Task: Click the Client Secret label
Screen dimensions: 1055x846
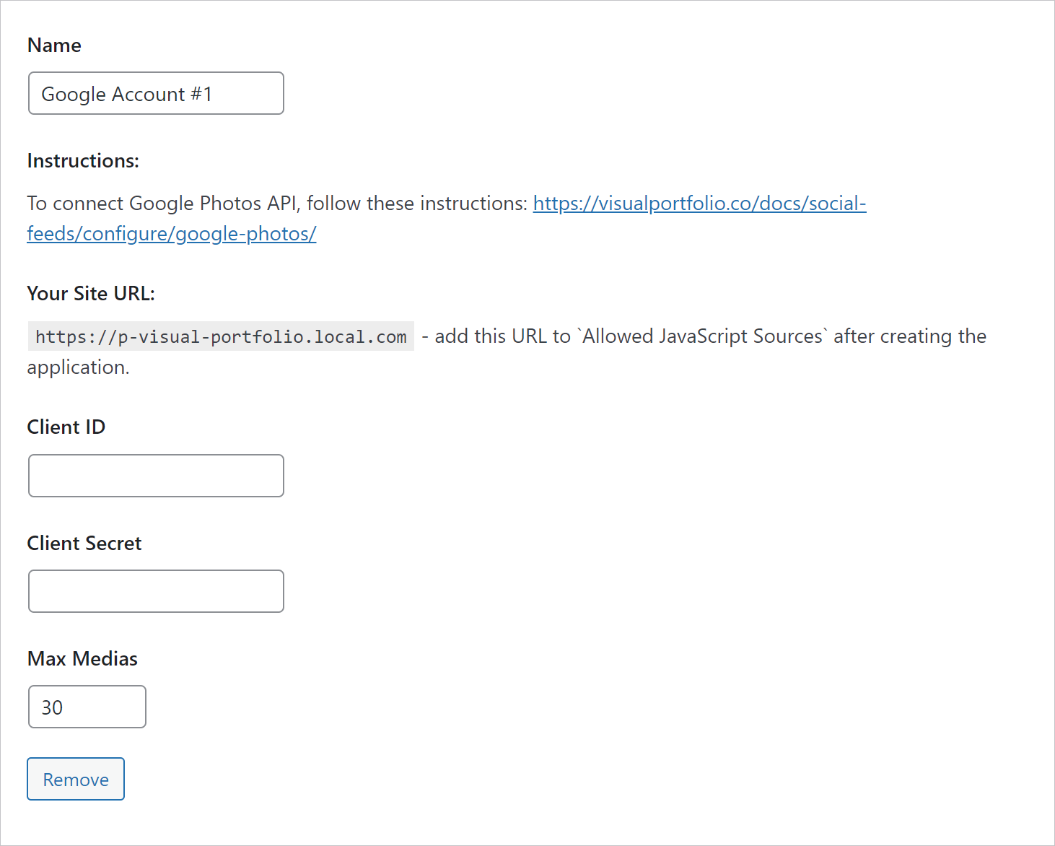Action: [x=84, y=543]
